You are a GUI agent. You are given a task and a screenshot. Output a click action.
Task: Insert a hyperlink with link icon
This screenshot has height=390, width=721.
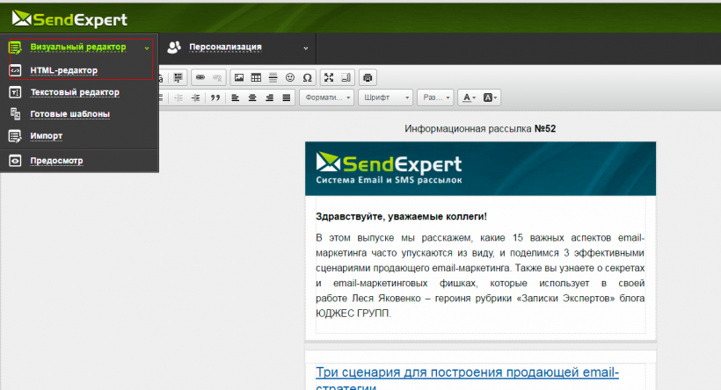(x=200, y=77)
